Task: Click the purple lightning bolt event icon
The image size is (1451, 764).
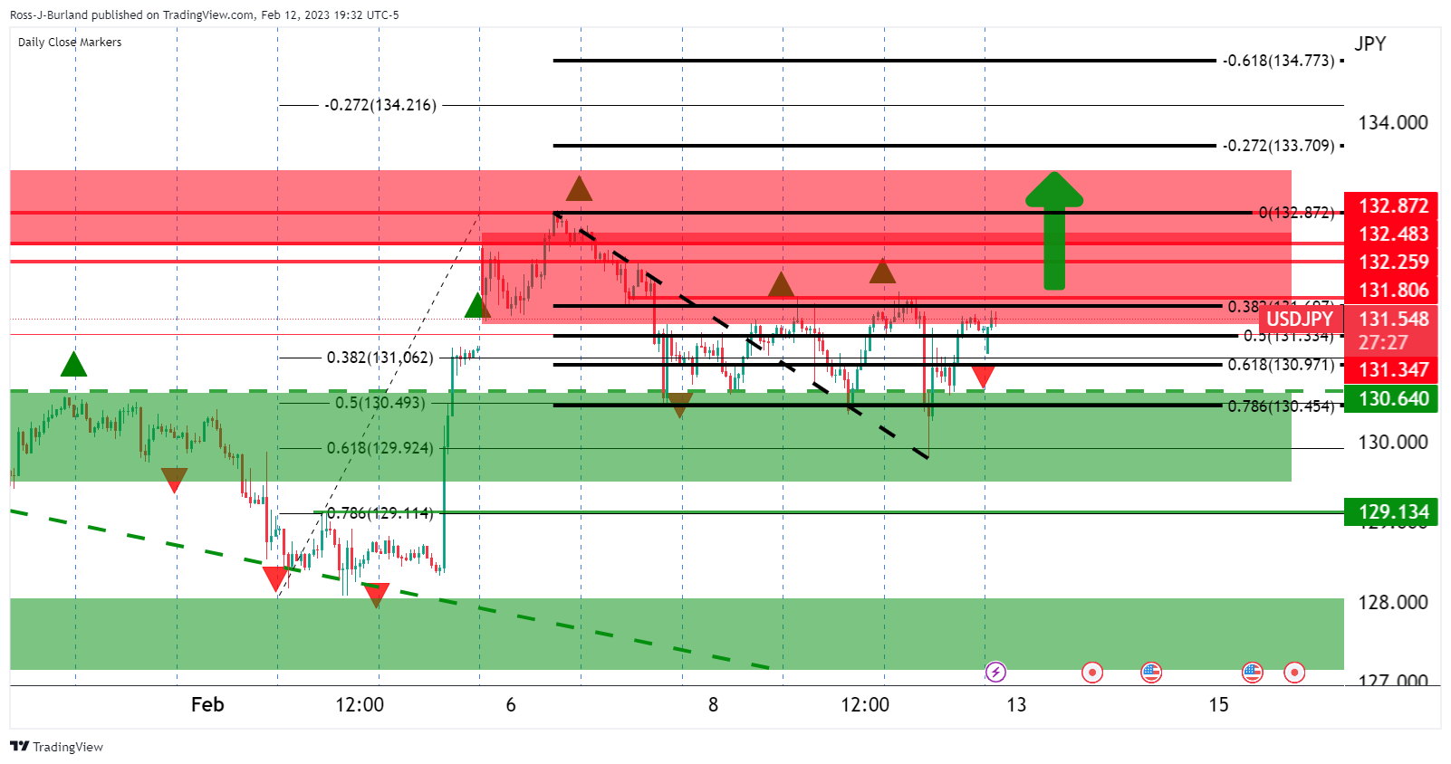Action: pos(995,673)
